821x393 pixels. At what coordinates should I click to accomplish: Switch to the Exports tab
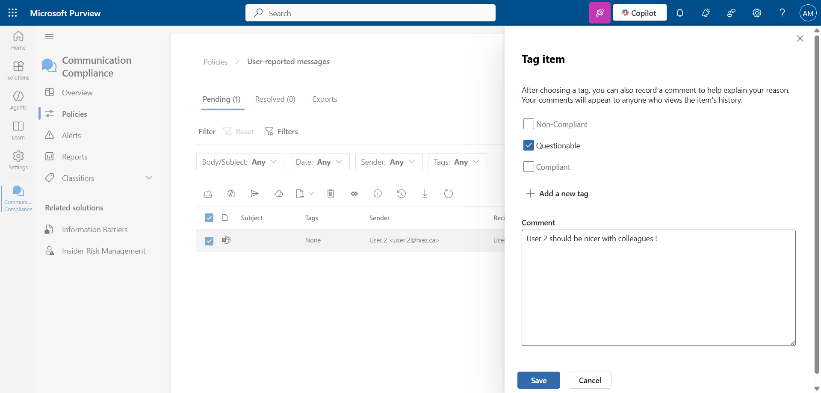tap(325, 99)
